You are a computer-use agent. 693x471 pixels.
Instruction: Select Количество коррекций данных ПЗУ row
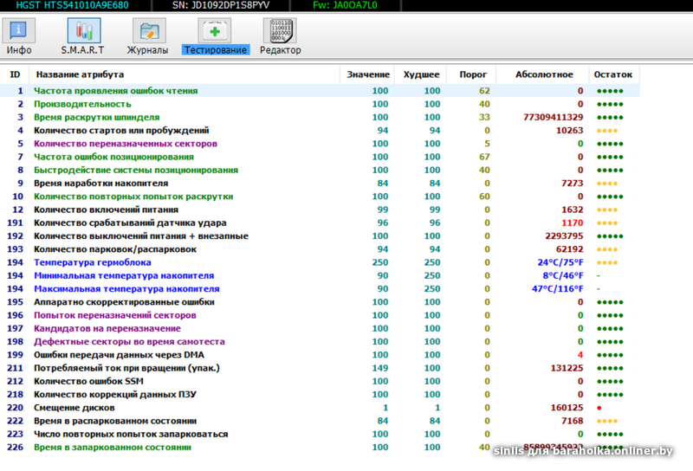point(320,395)
